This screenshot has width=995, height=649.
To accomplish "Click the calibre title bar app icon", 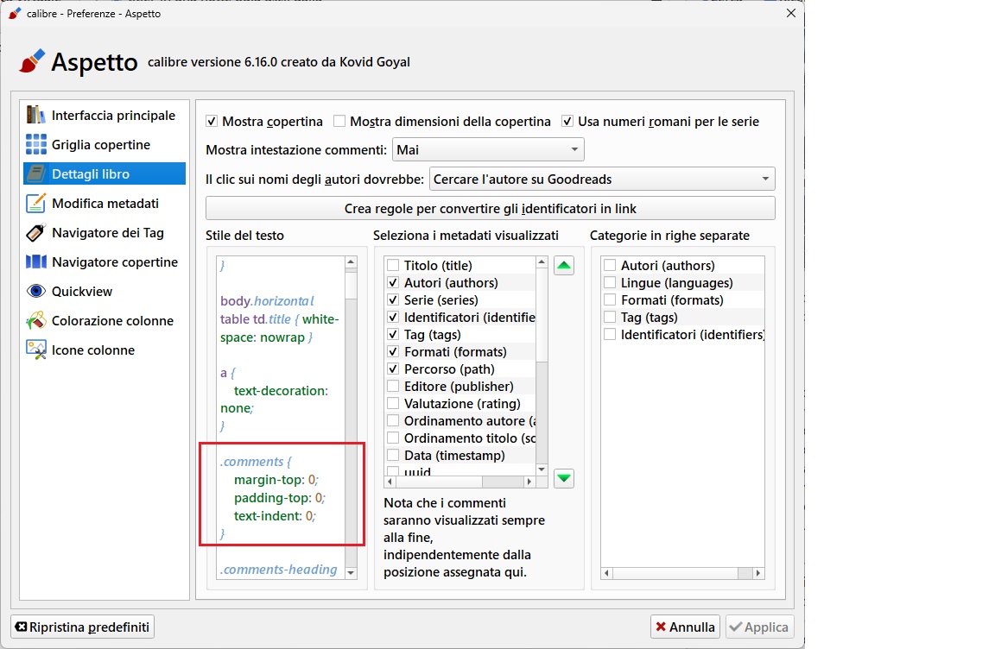I will [x=15, y=13].
